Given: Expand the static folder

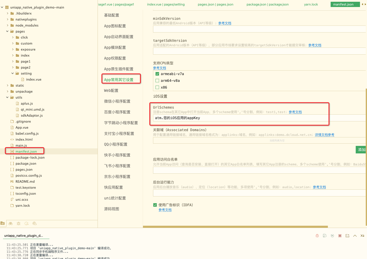Looking at the screenshot, I should (x=8, y=85).
